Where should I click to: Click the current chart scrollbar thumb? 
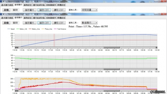[x=112, y=91]
